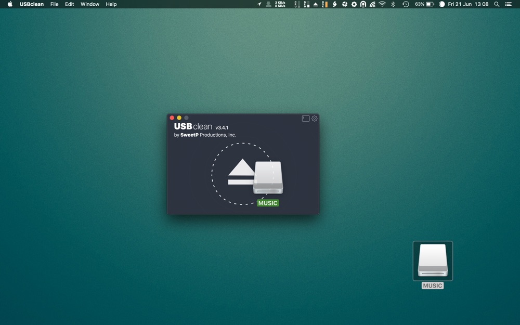
Task: Minimize the USBclean window
Action: [x=179, y=118]
